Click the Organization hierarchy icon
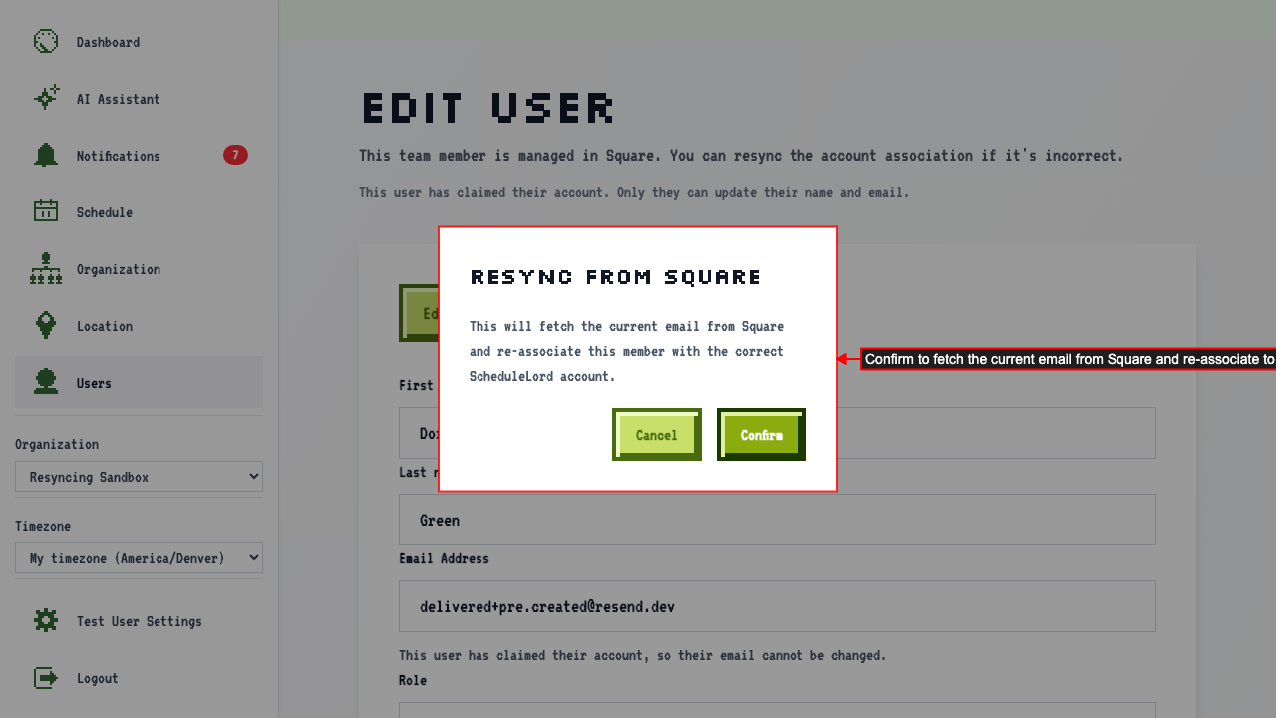Viewport: 1276px width, 718px height. tap(46, 269)
